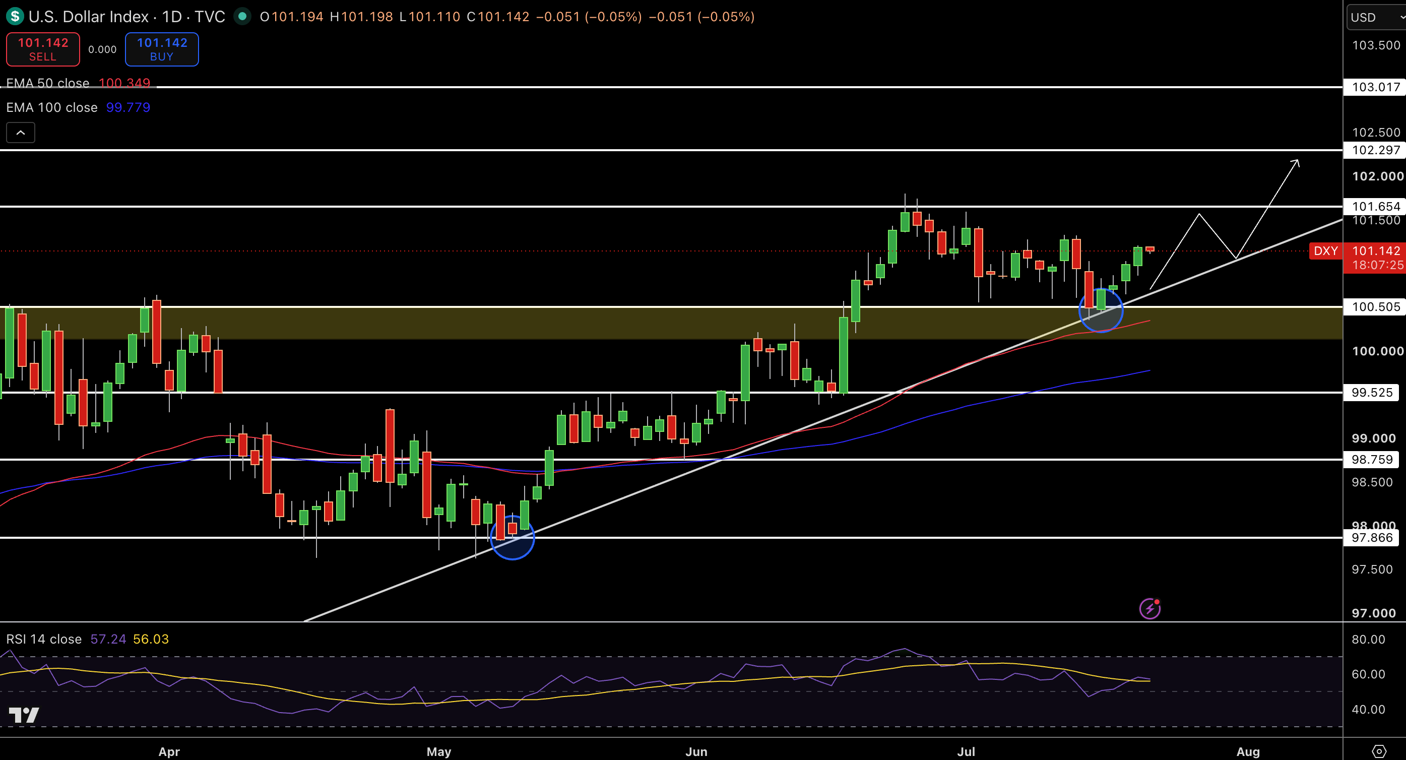Click the SELL 101.142 button

click(x=43, y=49)
